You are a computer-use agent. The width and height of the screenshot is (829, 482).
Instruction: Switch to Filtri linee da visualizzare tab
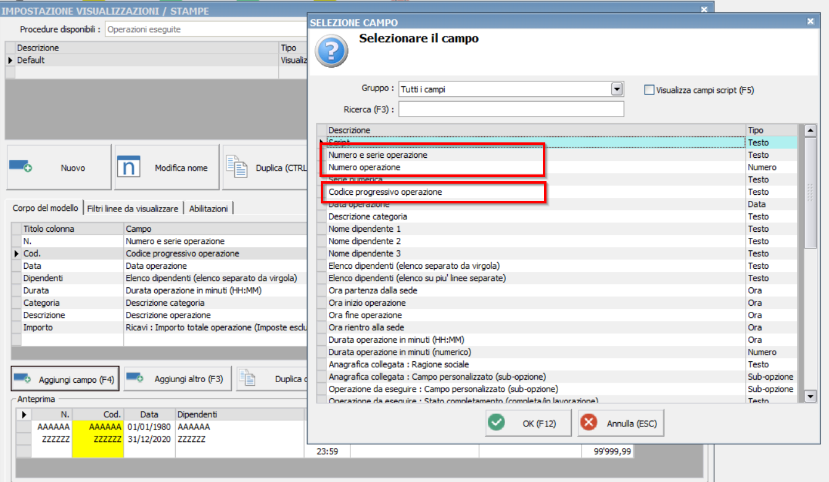pos(133,208)
